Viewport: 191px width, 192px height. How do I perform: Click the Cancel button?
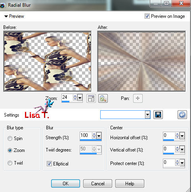(97, 183)
